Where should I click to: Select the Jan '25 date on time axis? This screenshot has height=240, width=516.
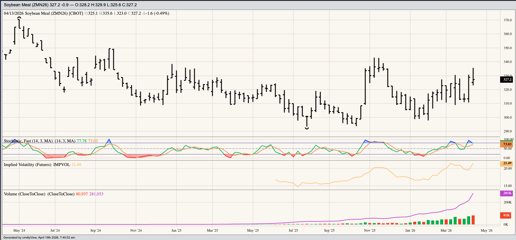176,230
